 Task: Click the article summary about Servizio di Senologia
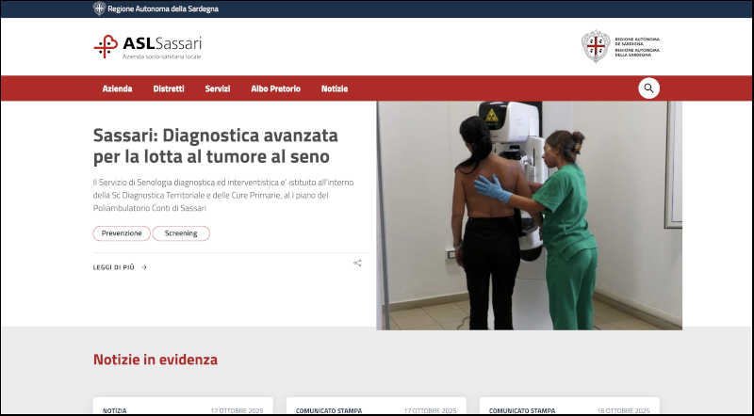pyautogui.click(x=223, y=196)
